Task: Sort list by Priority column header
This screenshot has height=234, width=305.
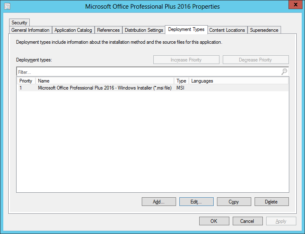Action: [26, 81]
